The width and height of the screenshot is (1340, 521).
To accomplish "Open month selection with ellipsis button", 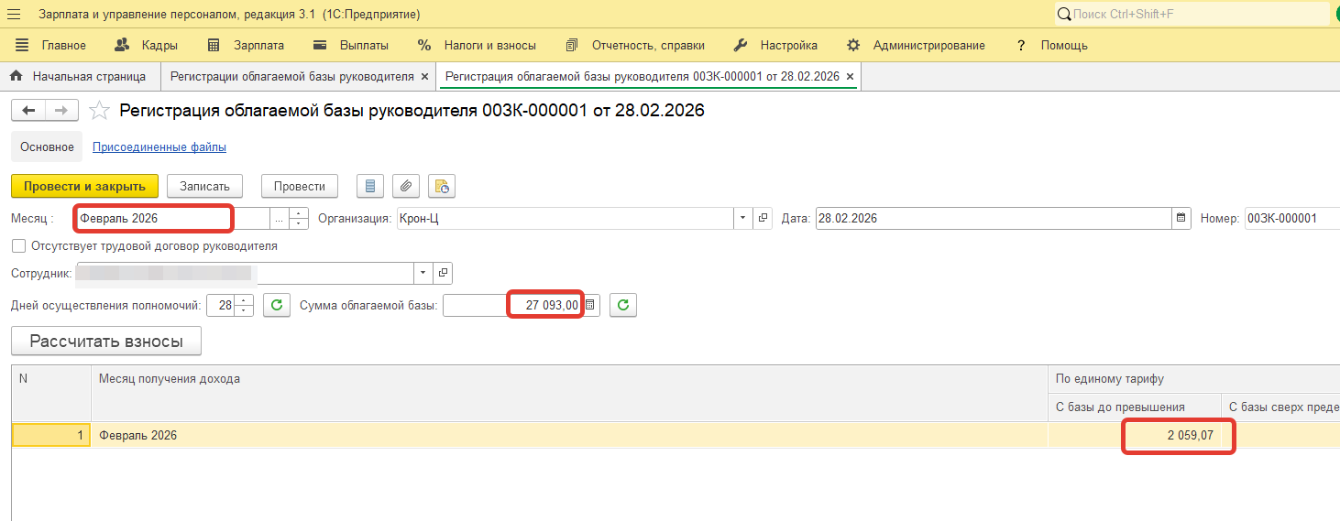I will (279, 219).
